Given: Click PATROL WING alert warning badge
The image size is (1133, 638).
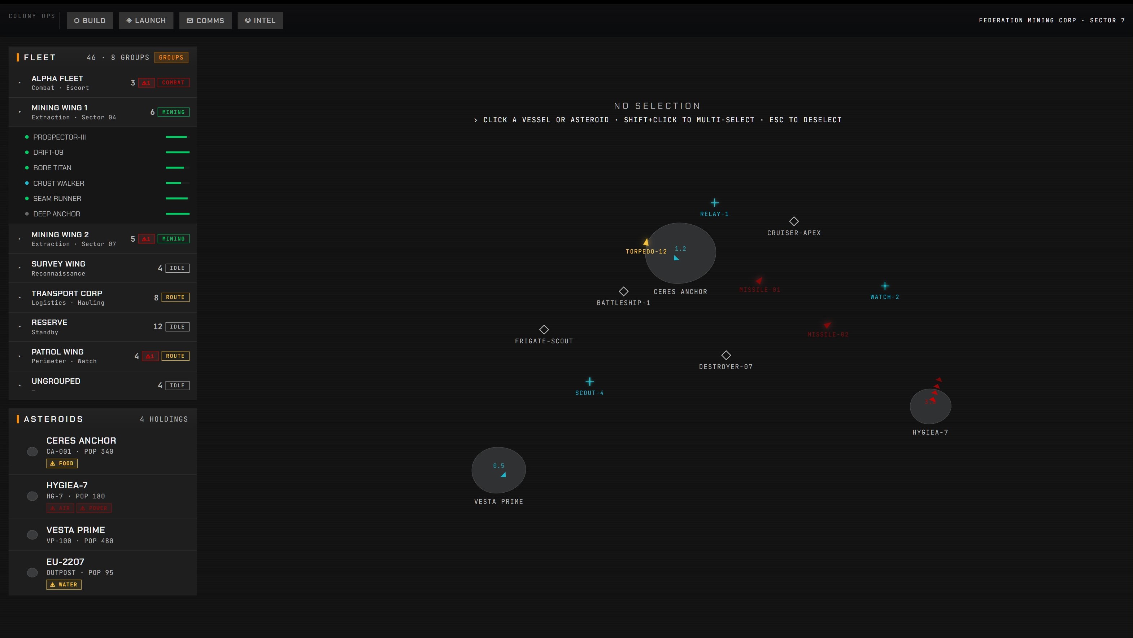Looking at the screenshot, I should click(151, 356).
